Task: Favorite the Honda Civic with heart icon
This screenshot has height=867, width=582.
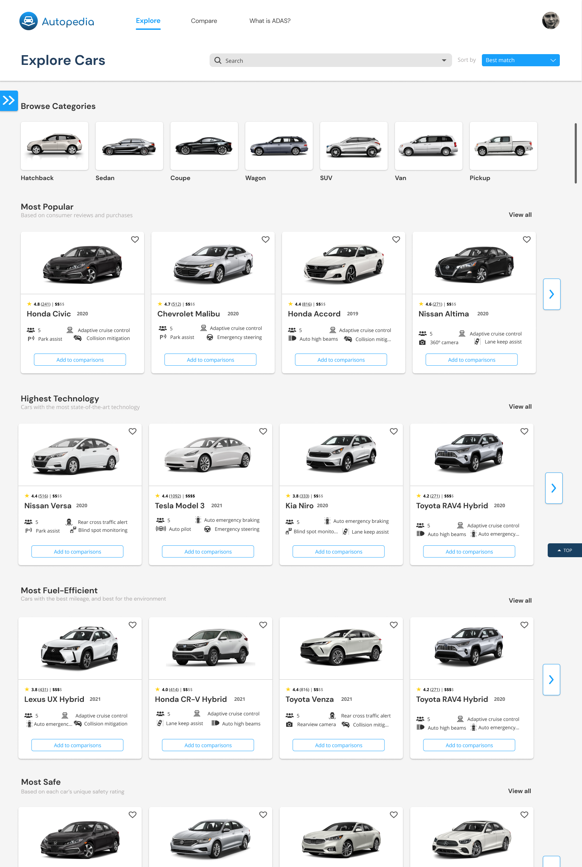Action: [135, 240]
